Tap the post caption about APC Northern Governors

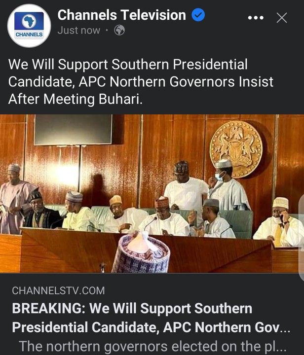(x=141, y=81)
